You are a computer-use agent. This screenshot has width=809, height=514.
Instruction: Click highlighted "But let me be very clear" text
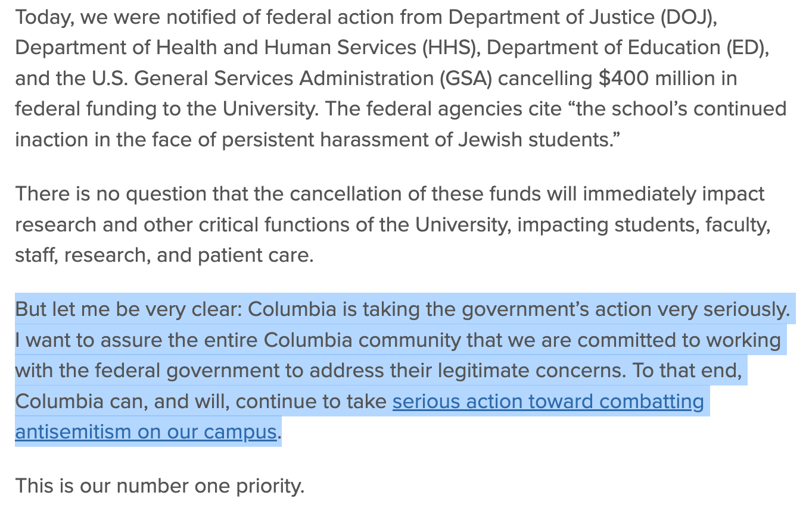127,310
